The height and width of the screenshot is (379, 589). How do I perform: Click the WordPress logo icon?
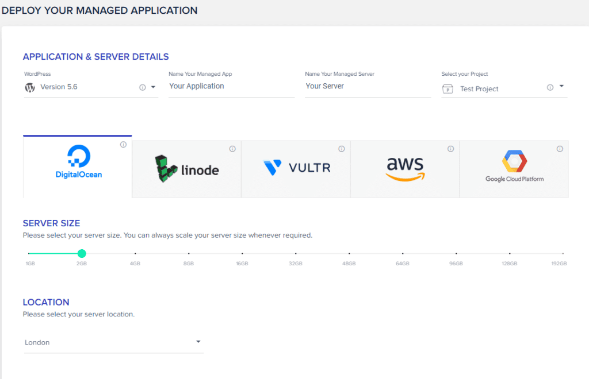(x=30, y=87)
